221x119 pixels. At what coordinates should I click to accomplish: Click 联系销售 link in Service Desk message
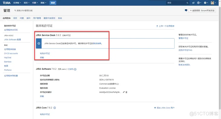[97, 43]
